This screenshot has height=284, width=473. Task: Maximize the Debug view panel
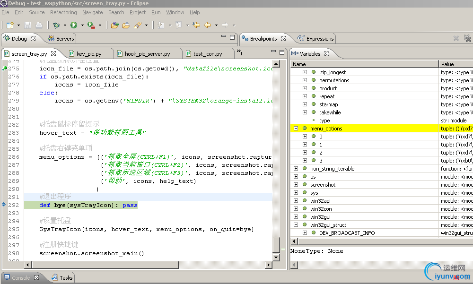tap(232, 37)
